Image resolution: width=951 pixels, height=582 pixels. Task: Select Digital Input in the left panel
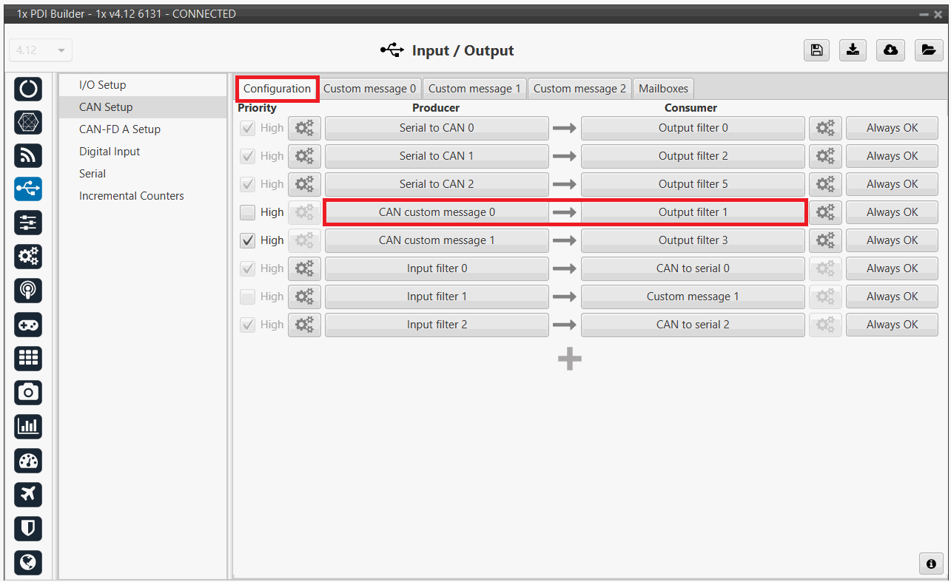pyautogui.click(x=110, y=152)
